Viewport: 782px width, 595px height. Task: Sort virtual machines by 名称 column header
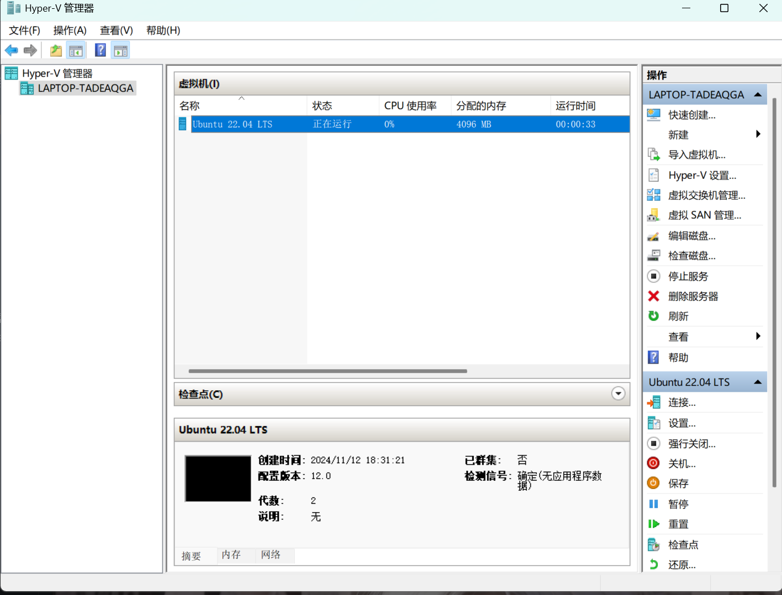coord(241,105)
